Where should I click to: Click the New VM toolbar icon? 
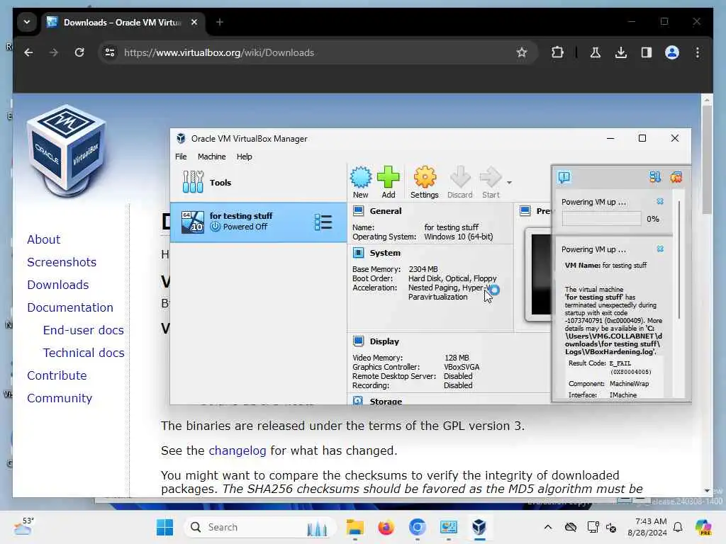tap(361, 182)
